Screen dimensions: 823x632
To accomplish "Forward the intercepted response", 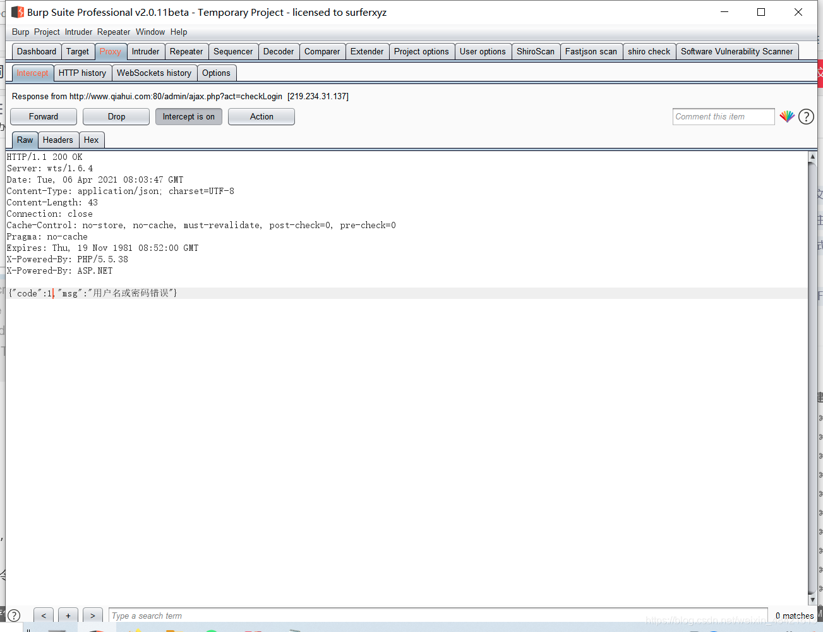I will pyautogui.click(x=44, y=116).
